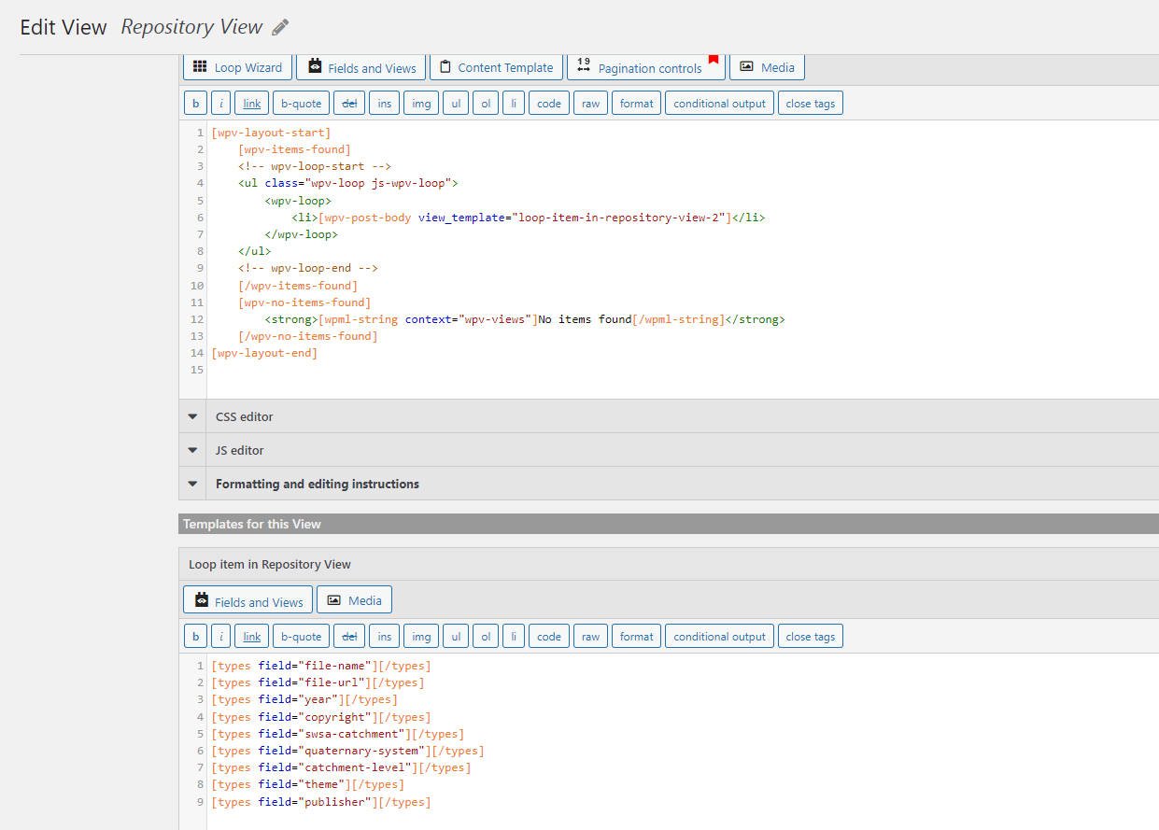Apply italic using i in the template editor
This screenshot has height=830, width=1159.
[x=220, y=637]
